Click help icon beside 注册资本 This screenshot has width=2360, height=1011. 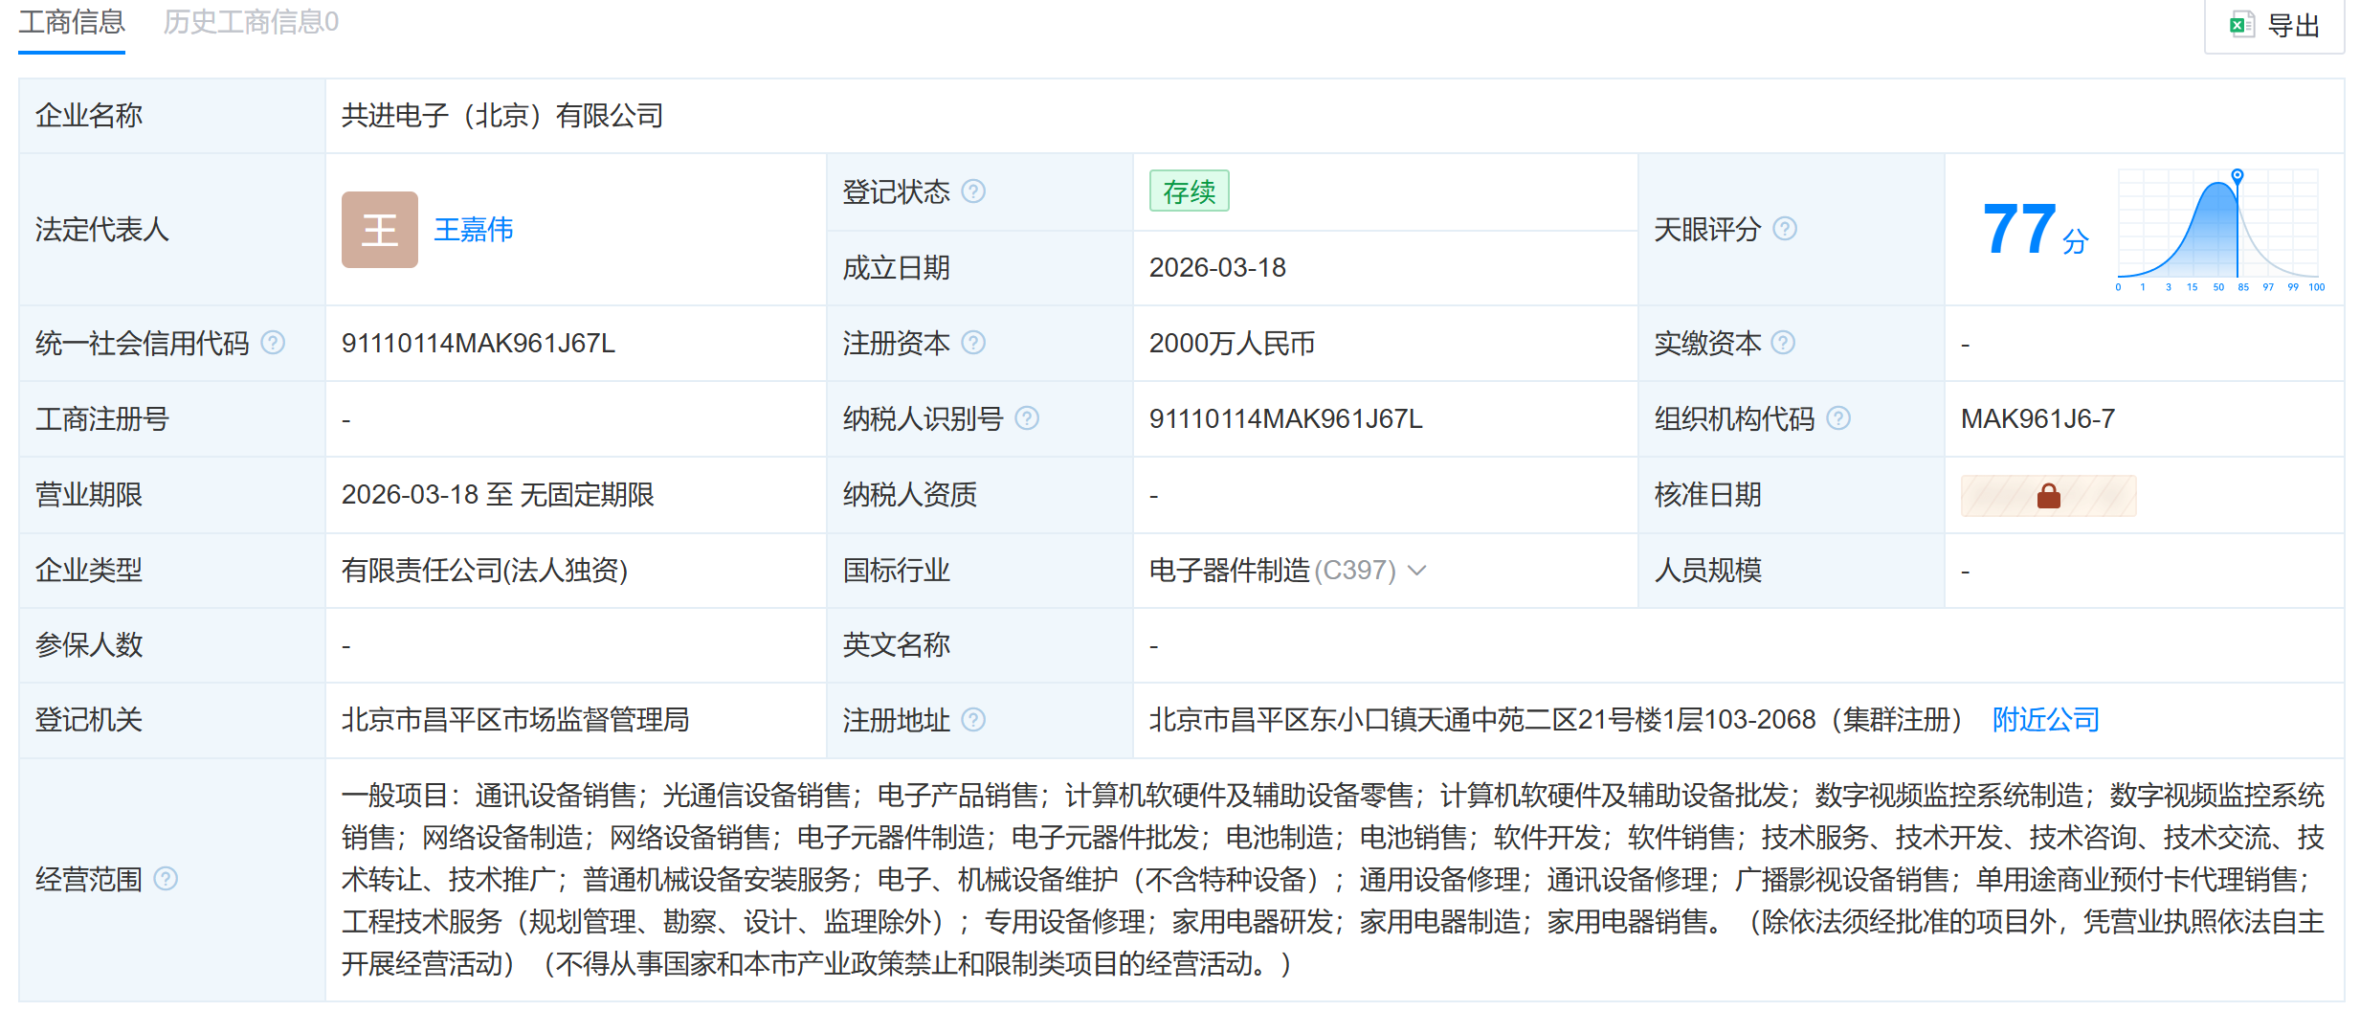[972, 343]
